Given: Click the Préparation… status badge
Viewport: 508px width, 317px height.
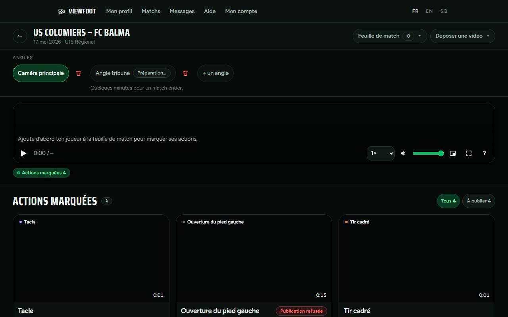Looking at the screenshot, I should (152, 73).
